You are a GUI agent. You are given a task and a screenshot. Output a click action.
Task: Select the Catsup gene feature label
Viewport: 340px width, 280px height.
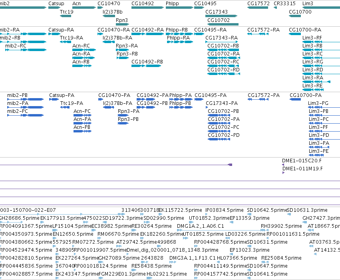pos(56,4)
